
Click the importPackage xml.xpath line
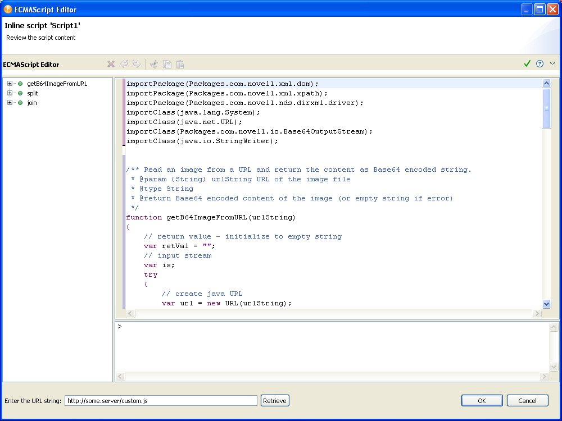[227, 93]
